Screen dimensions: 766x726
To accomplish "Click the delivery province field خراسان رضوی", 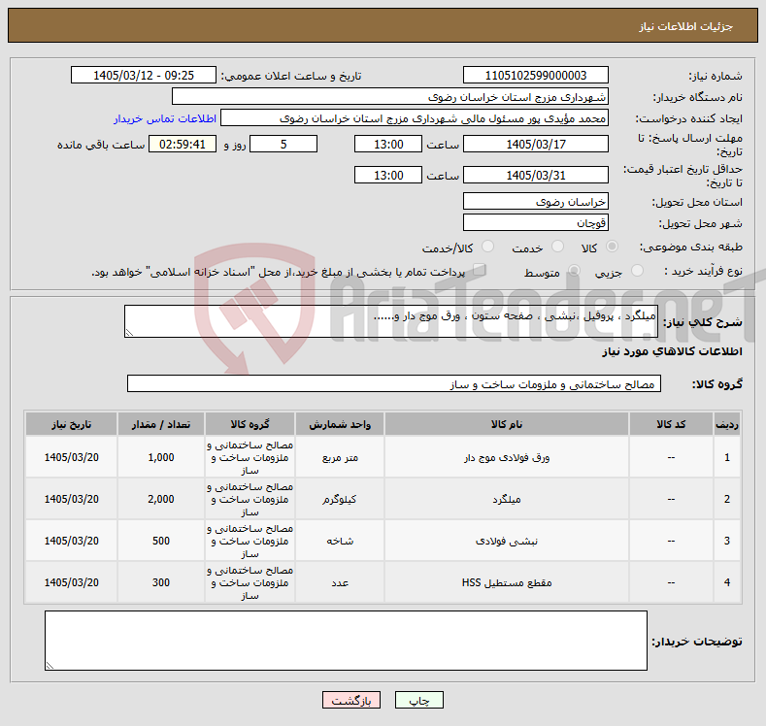I will pos(535,201).
